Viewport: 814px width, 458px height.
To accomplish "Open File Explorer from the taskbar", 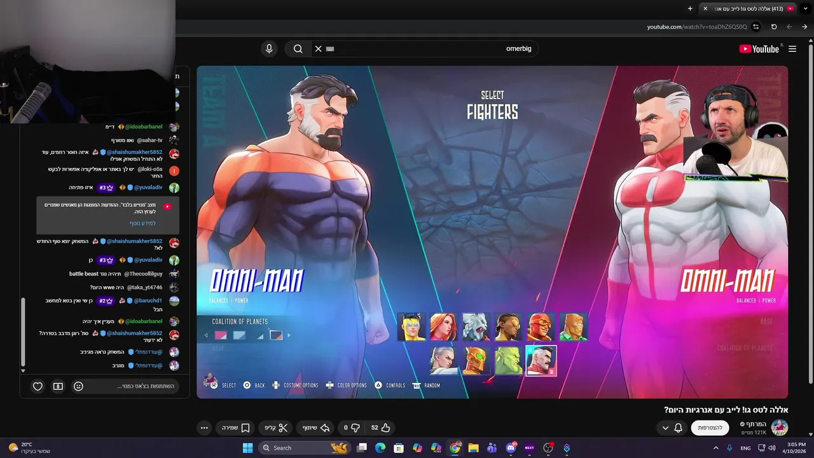I will coord(473,448).
